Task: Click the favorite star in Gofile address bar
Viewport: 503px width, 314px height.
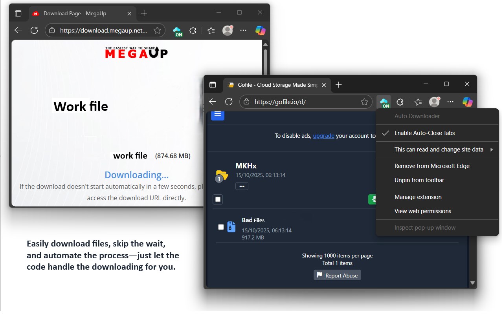Action: point(364,102)
